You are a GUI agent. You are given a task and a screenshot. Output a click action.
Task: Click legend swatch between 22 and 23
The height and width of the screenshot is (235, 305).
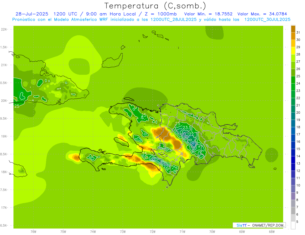tap(293, 94)
